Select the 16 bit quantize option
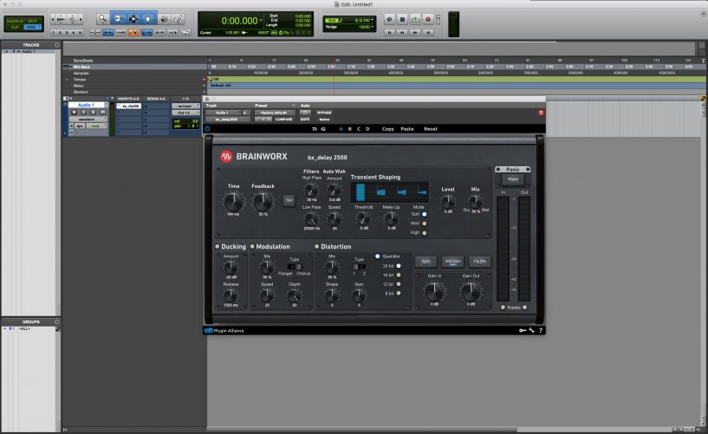The image size is (708, 434). pos(399,275)
